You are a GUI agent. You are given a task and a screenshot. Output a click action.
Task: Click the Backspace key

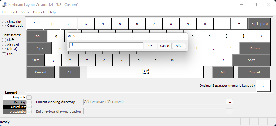click(x=259, y=24)
